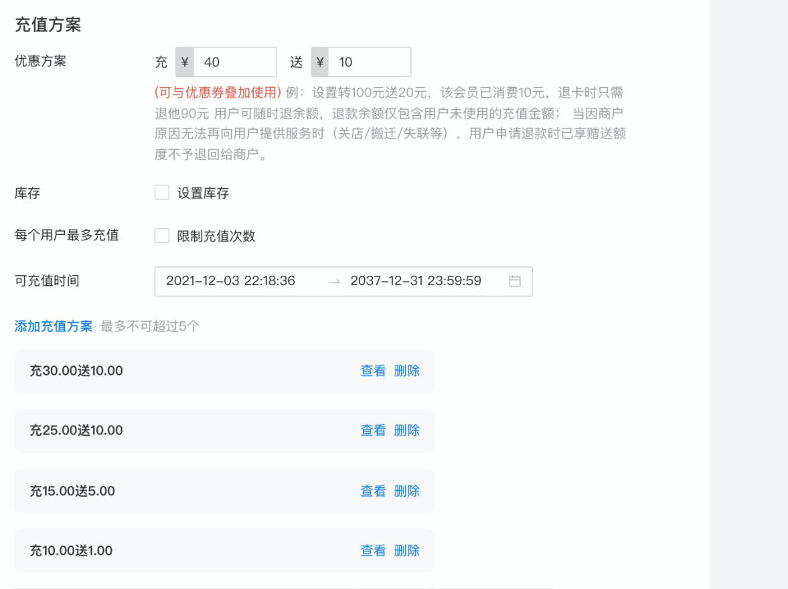Open the calendar icon in recharge time field
This screenshot has width=788, height=589.
tap(515, 281)
